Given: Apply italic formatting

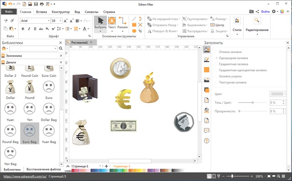Looking at the screenshot, I should (29, 29).
